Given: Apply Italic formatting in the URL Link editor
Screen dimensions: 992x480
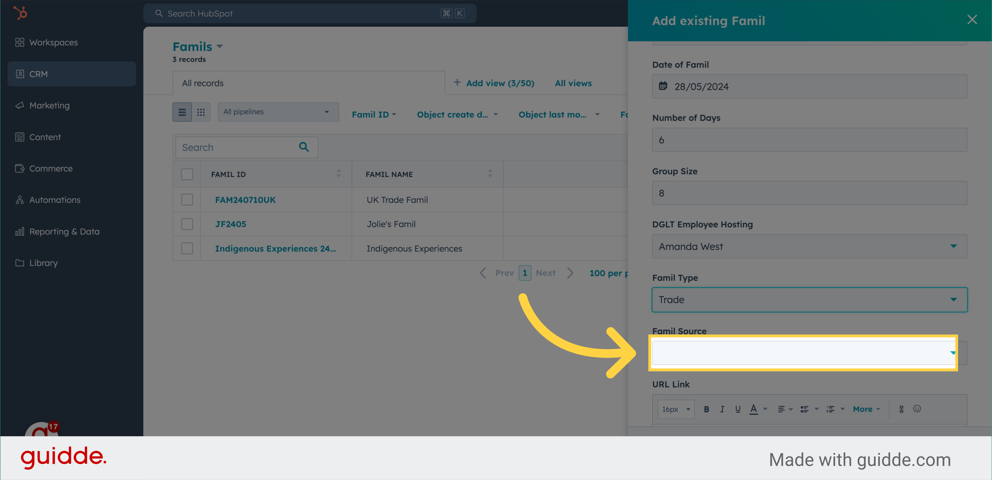Looking at the screenshot, I should click(722, 409).
